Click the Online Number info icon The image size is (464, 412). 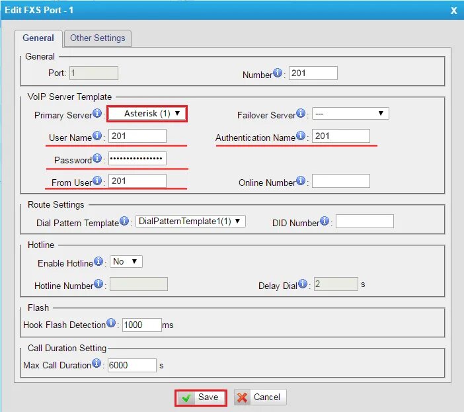pyautogui.click(x=301, y=181)
